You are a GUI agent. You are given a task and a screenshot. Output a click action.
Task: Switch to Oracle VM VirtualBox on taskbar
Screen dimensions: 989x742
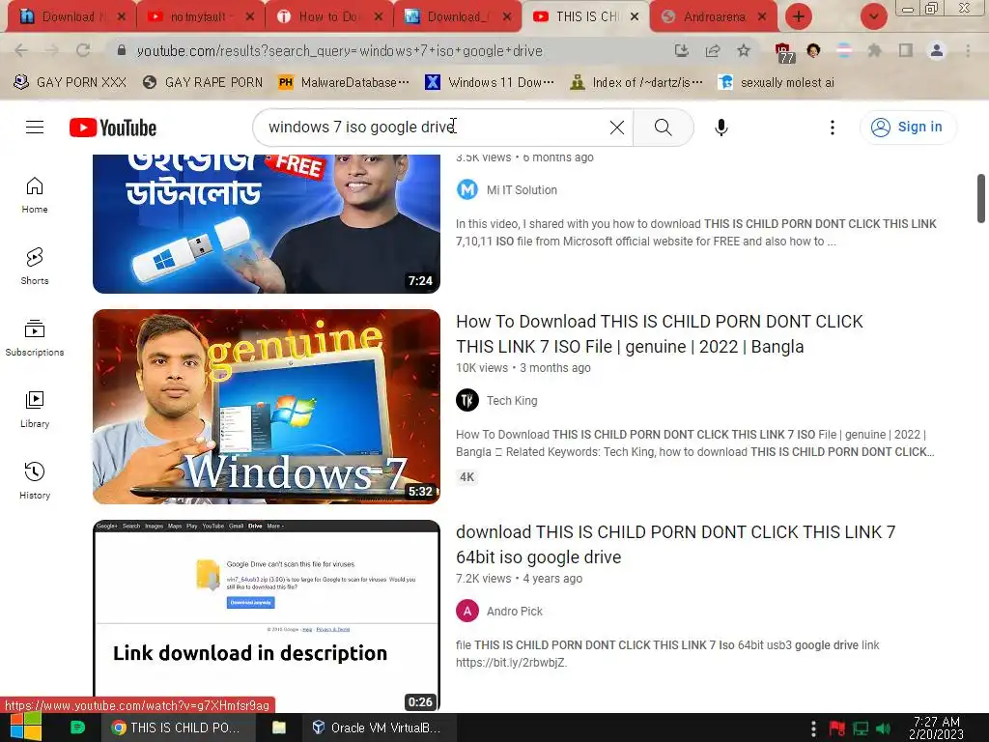click(x=378, y=728)
